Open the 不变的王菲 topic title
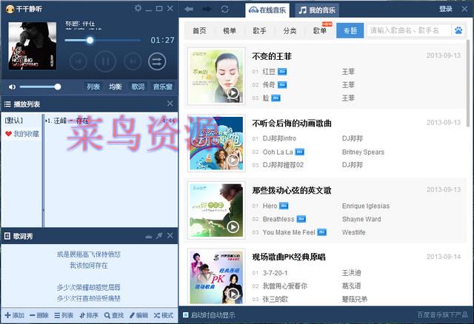This screenshot has height=324, width=474. tap(272, 56)
